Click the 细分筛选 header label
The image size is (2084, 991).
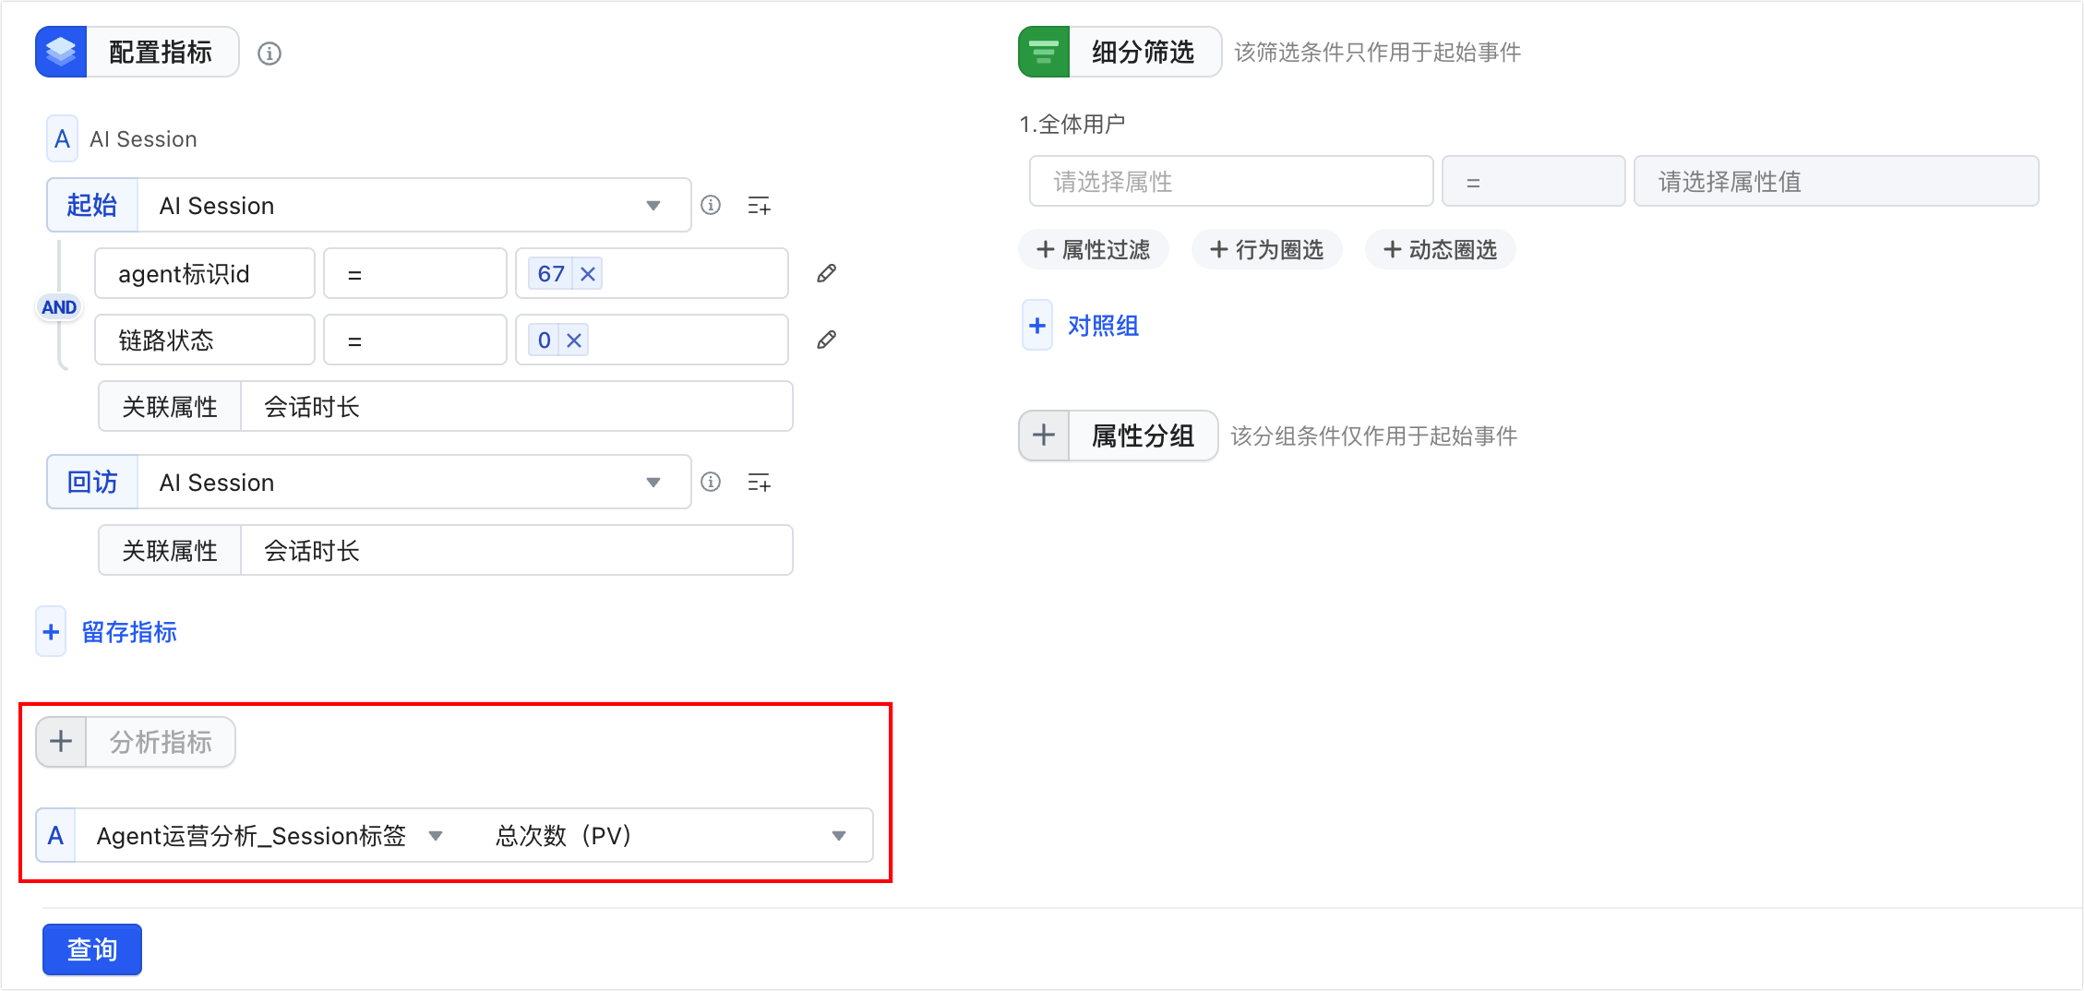click(x=1144, y=52)
